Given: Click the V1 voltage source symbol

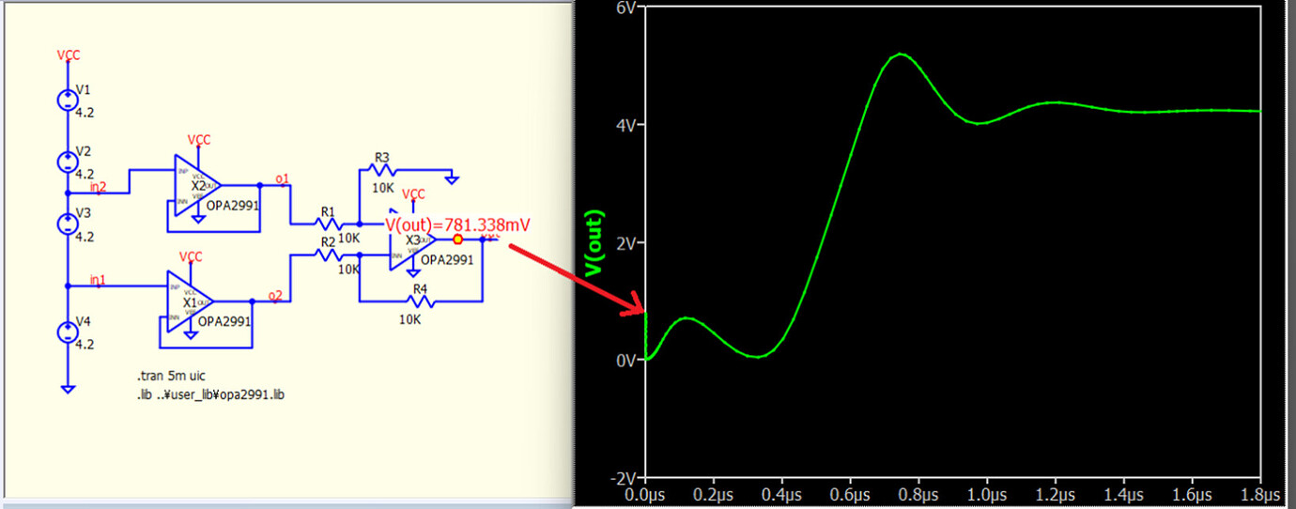Looking at the screenshot, I should [x=68, y=100].
